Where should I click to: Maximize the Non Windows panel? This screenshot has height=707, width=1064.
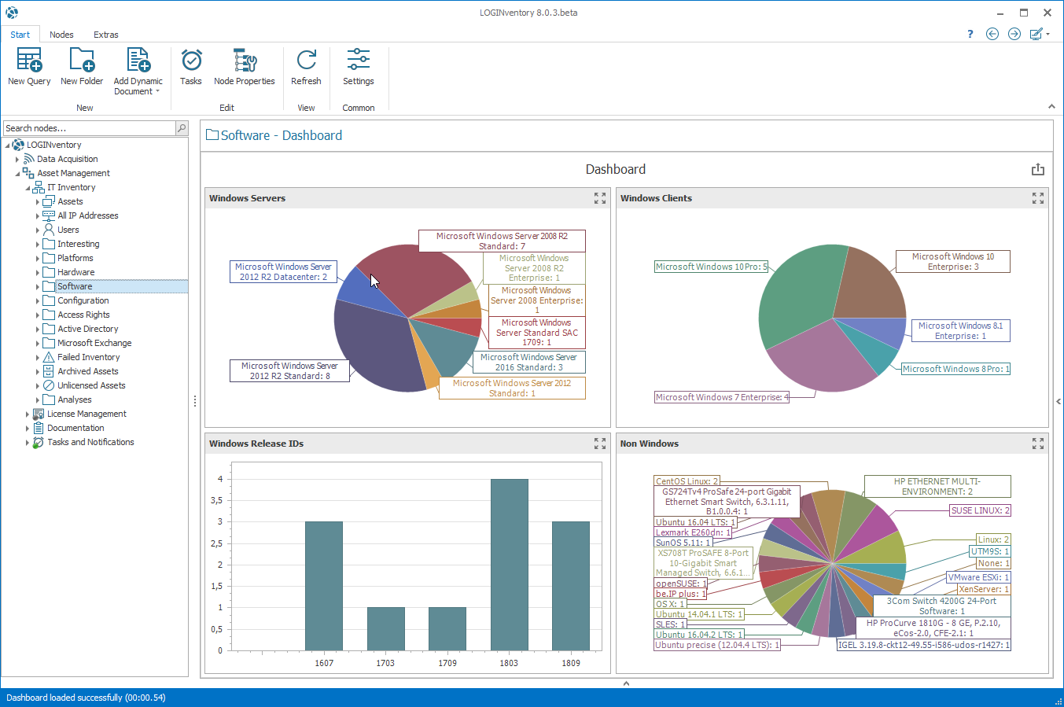(x=1038, y=444)
